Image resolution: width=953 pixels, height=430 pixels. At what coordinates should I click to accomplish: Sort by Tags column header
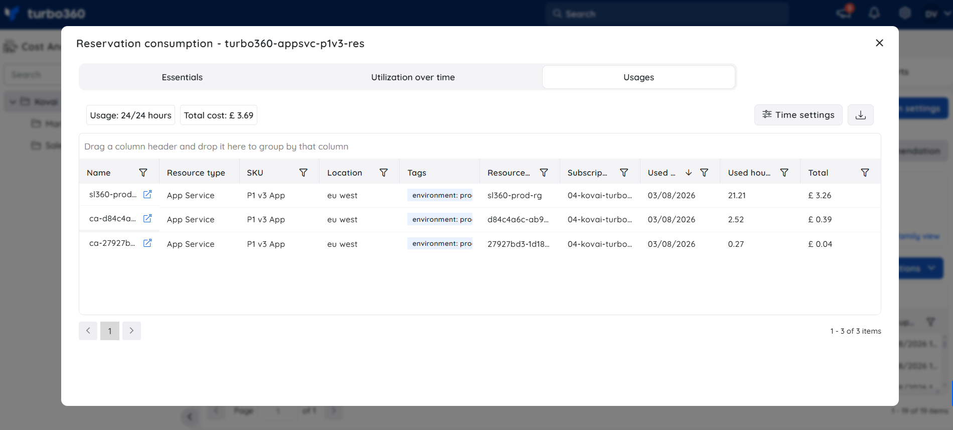pyautogui.click(x=417, y=173)
